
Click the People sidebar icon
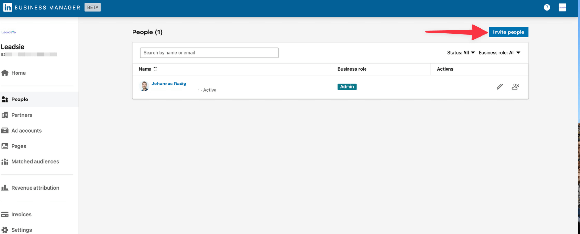click(5, 99)
